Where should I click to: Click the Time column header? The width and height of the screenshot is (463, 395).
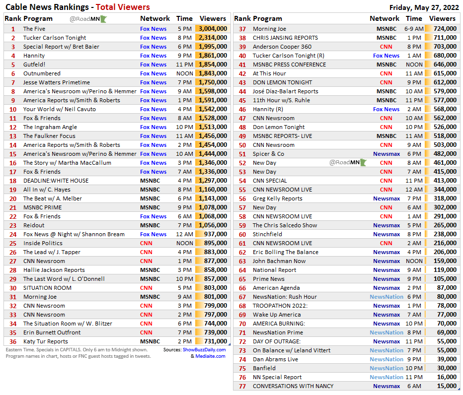coord(184,18)
